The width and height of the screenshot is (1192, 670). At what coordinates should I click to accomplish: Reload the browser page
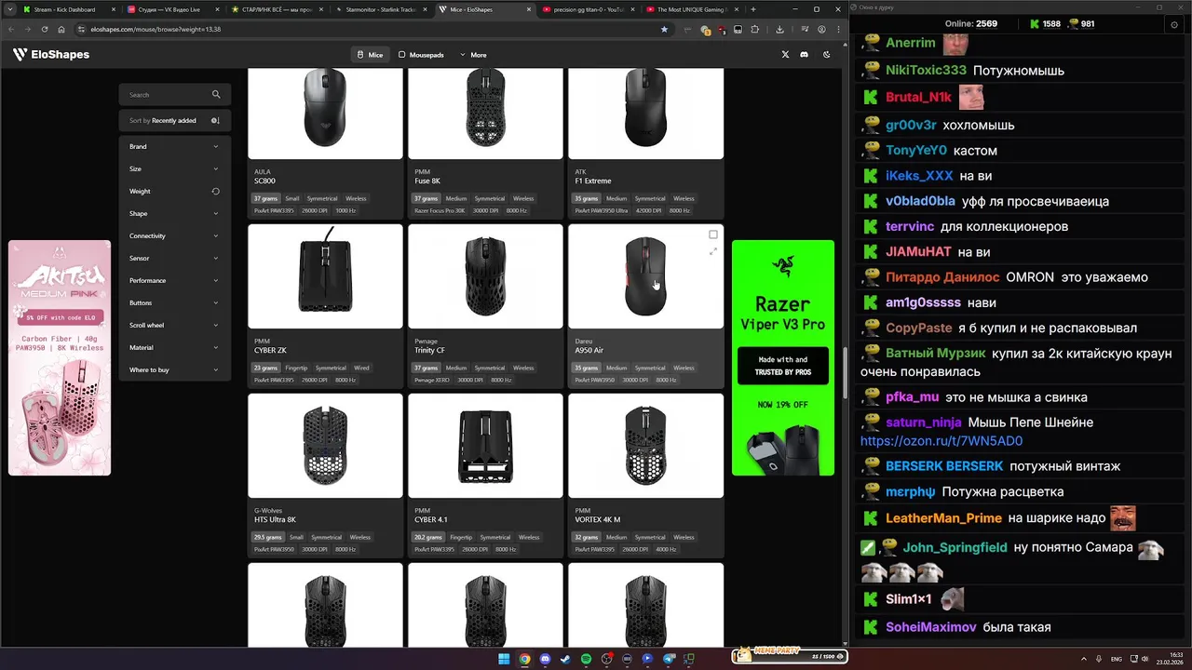click(x=44, y=29)
